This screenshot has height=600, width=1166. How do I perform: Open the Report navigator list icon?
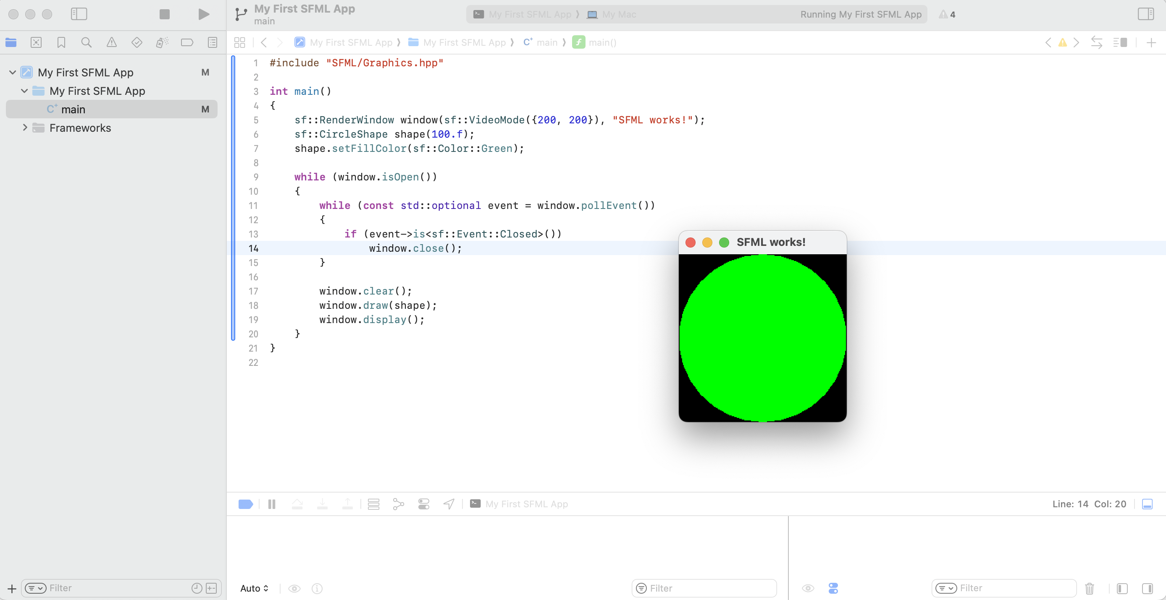(x=212, y=42)
